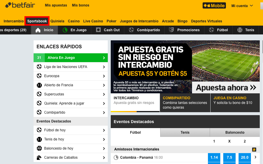Screen dimensions: 263x164
Task: Click tennis icon next to Abierto de Francia
Action: [x=39, y=85]
